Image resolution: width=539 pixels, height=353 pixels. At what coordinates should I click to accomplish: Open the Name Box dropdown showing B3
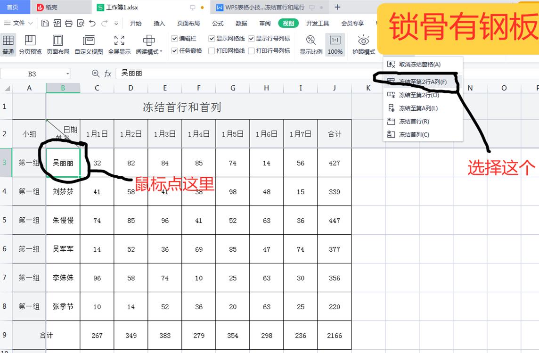click(66, 74)
